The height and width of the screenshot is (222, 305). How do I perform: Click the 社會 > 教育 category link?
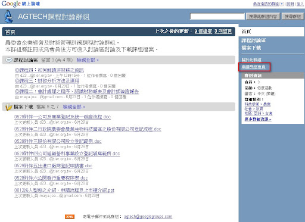[254, 109]
